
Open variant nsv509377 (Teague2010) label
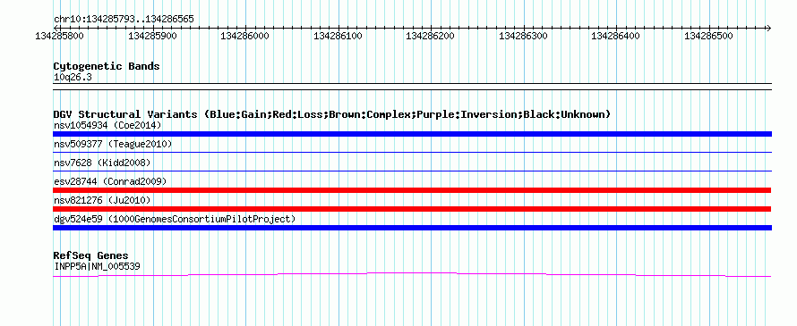pyautogui.click(x=113, y=145)
